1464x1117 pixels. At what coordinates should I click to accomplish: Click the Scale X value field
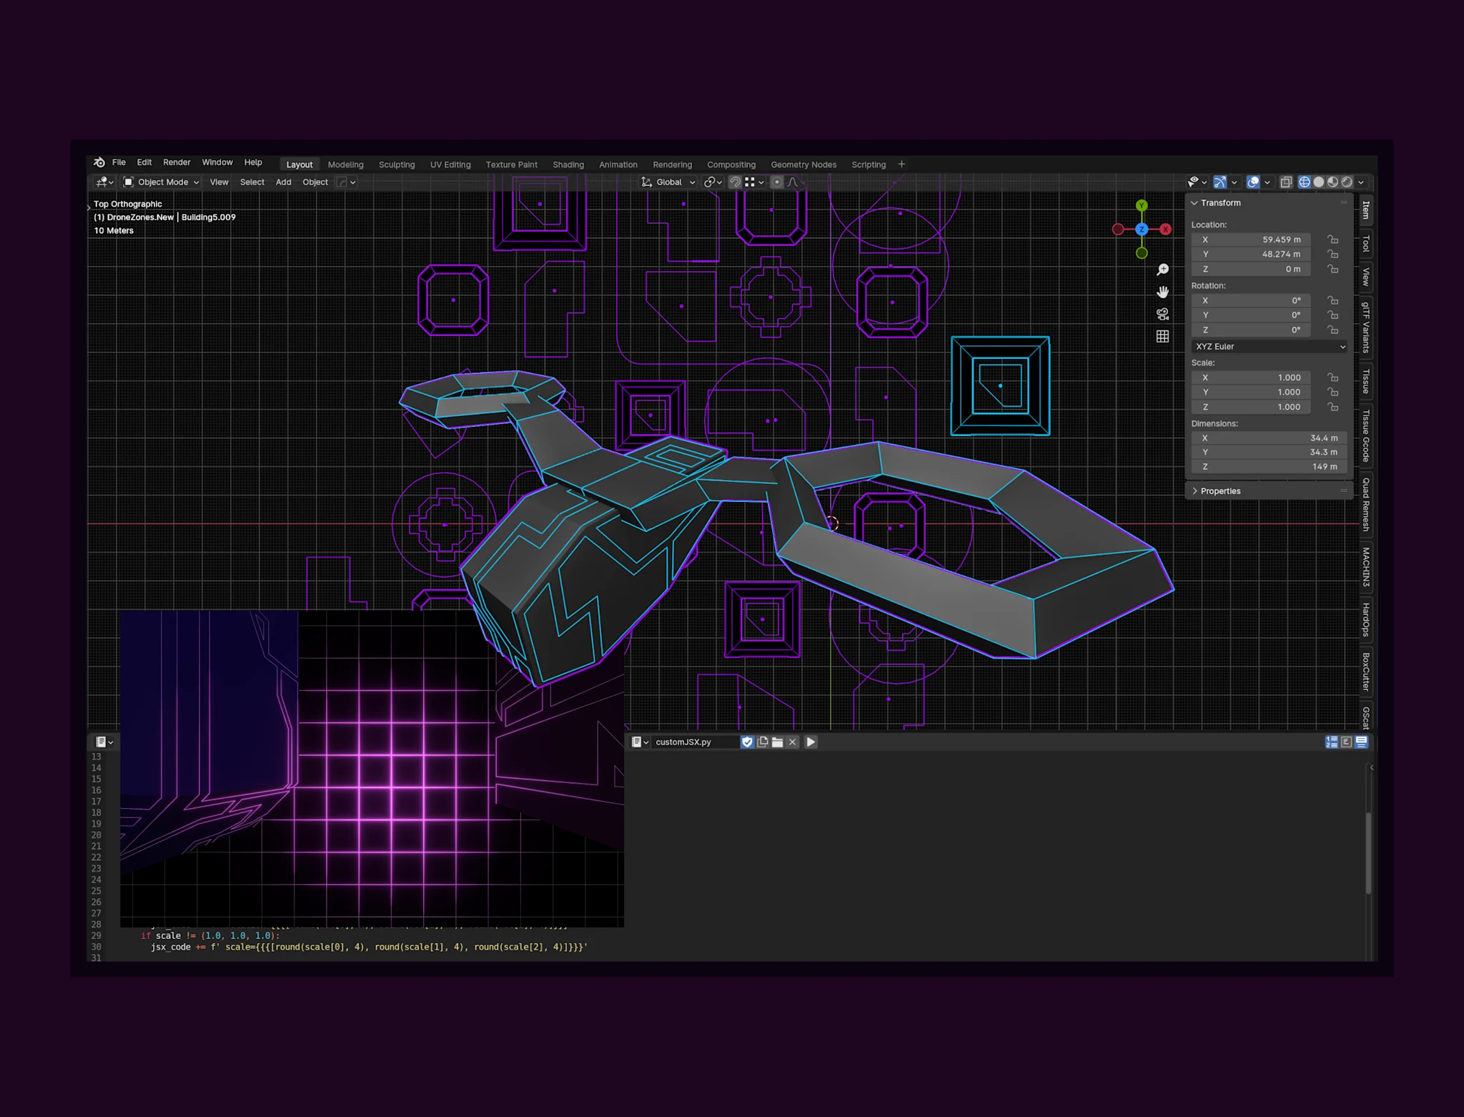1252,378
